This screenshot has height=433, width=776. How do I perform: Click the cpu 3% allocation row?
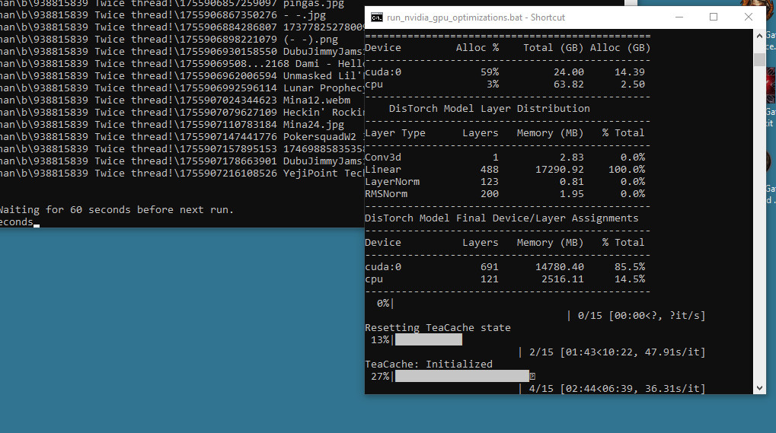505,84
